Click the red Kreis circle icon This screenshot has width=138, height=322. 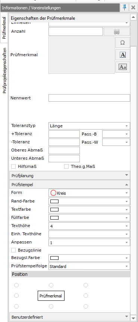(x=53, y=193)
